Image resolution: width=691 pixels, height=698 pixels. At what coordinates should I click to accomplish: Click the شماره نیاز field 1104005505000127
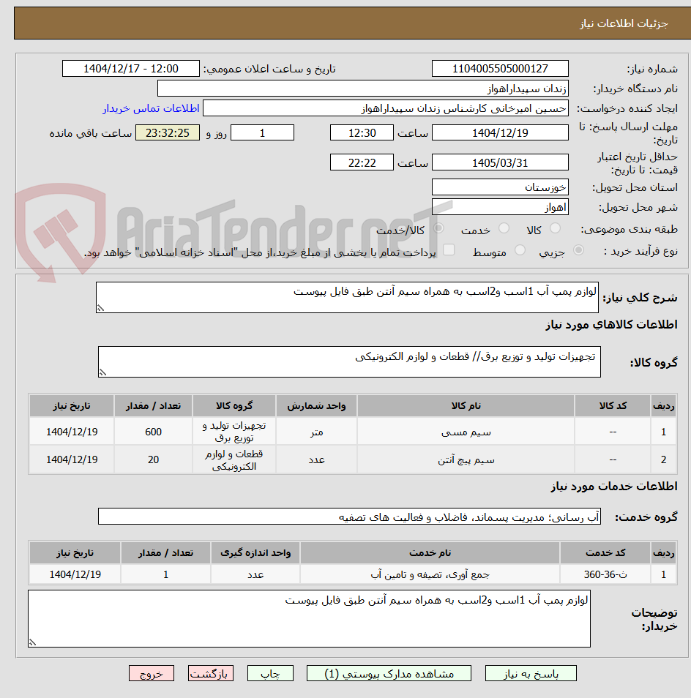(x=500, y=69)
